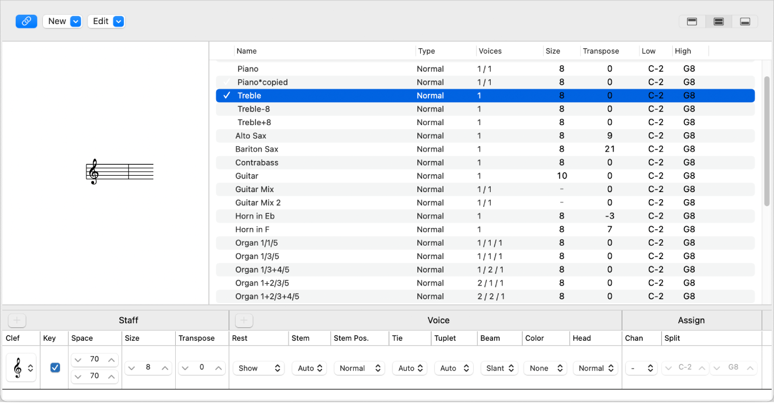Open the Head Normal dropdown

596,368
